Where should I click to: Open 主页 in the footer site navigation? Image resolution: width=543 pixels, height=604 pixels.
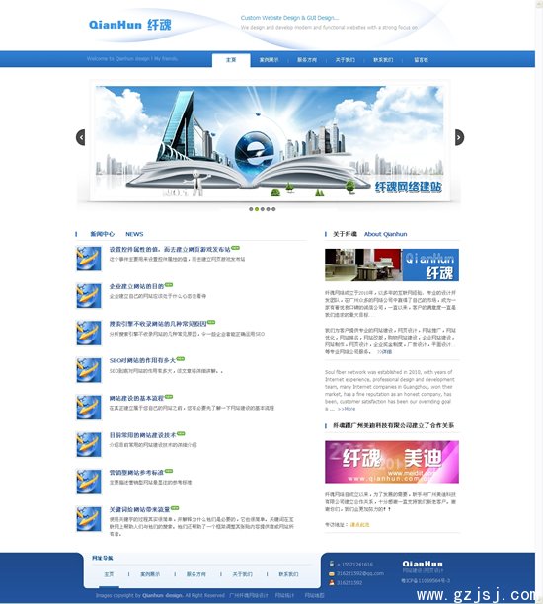pos(109,574)
